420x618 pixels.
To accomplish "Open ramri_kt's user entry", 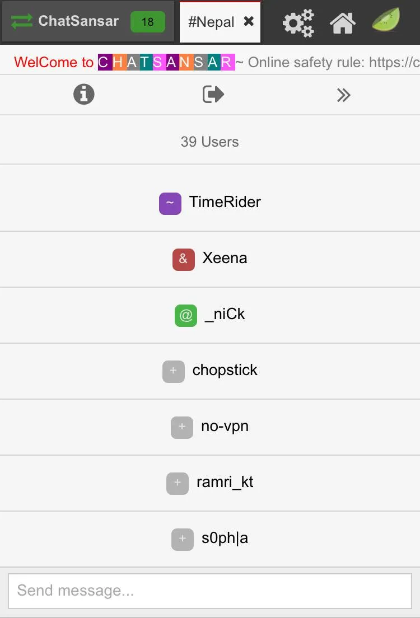I will [225, 483].
